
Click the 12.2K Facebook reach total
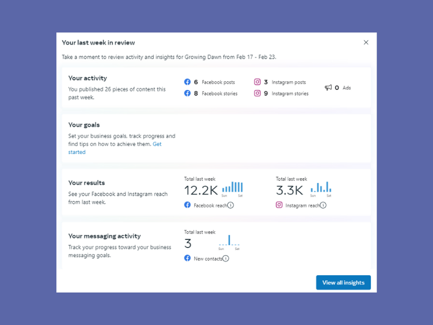point(201,190)
